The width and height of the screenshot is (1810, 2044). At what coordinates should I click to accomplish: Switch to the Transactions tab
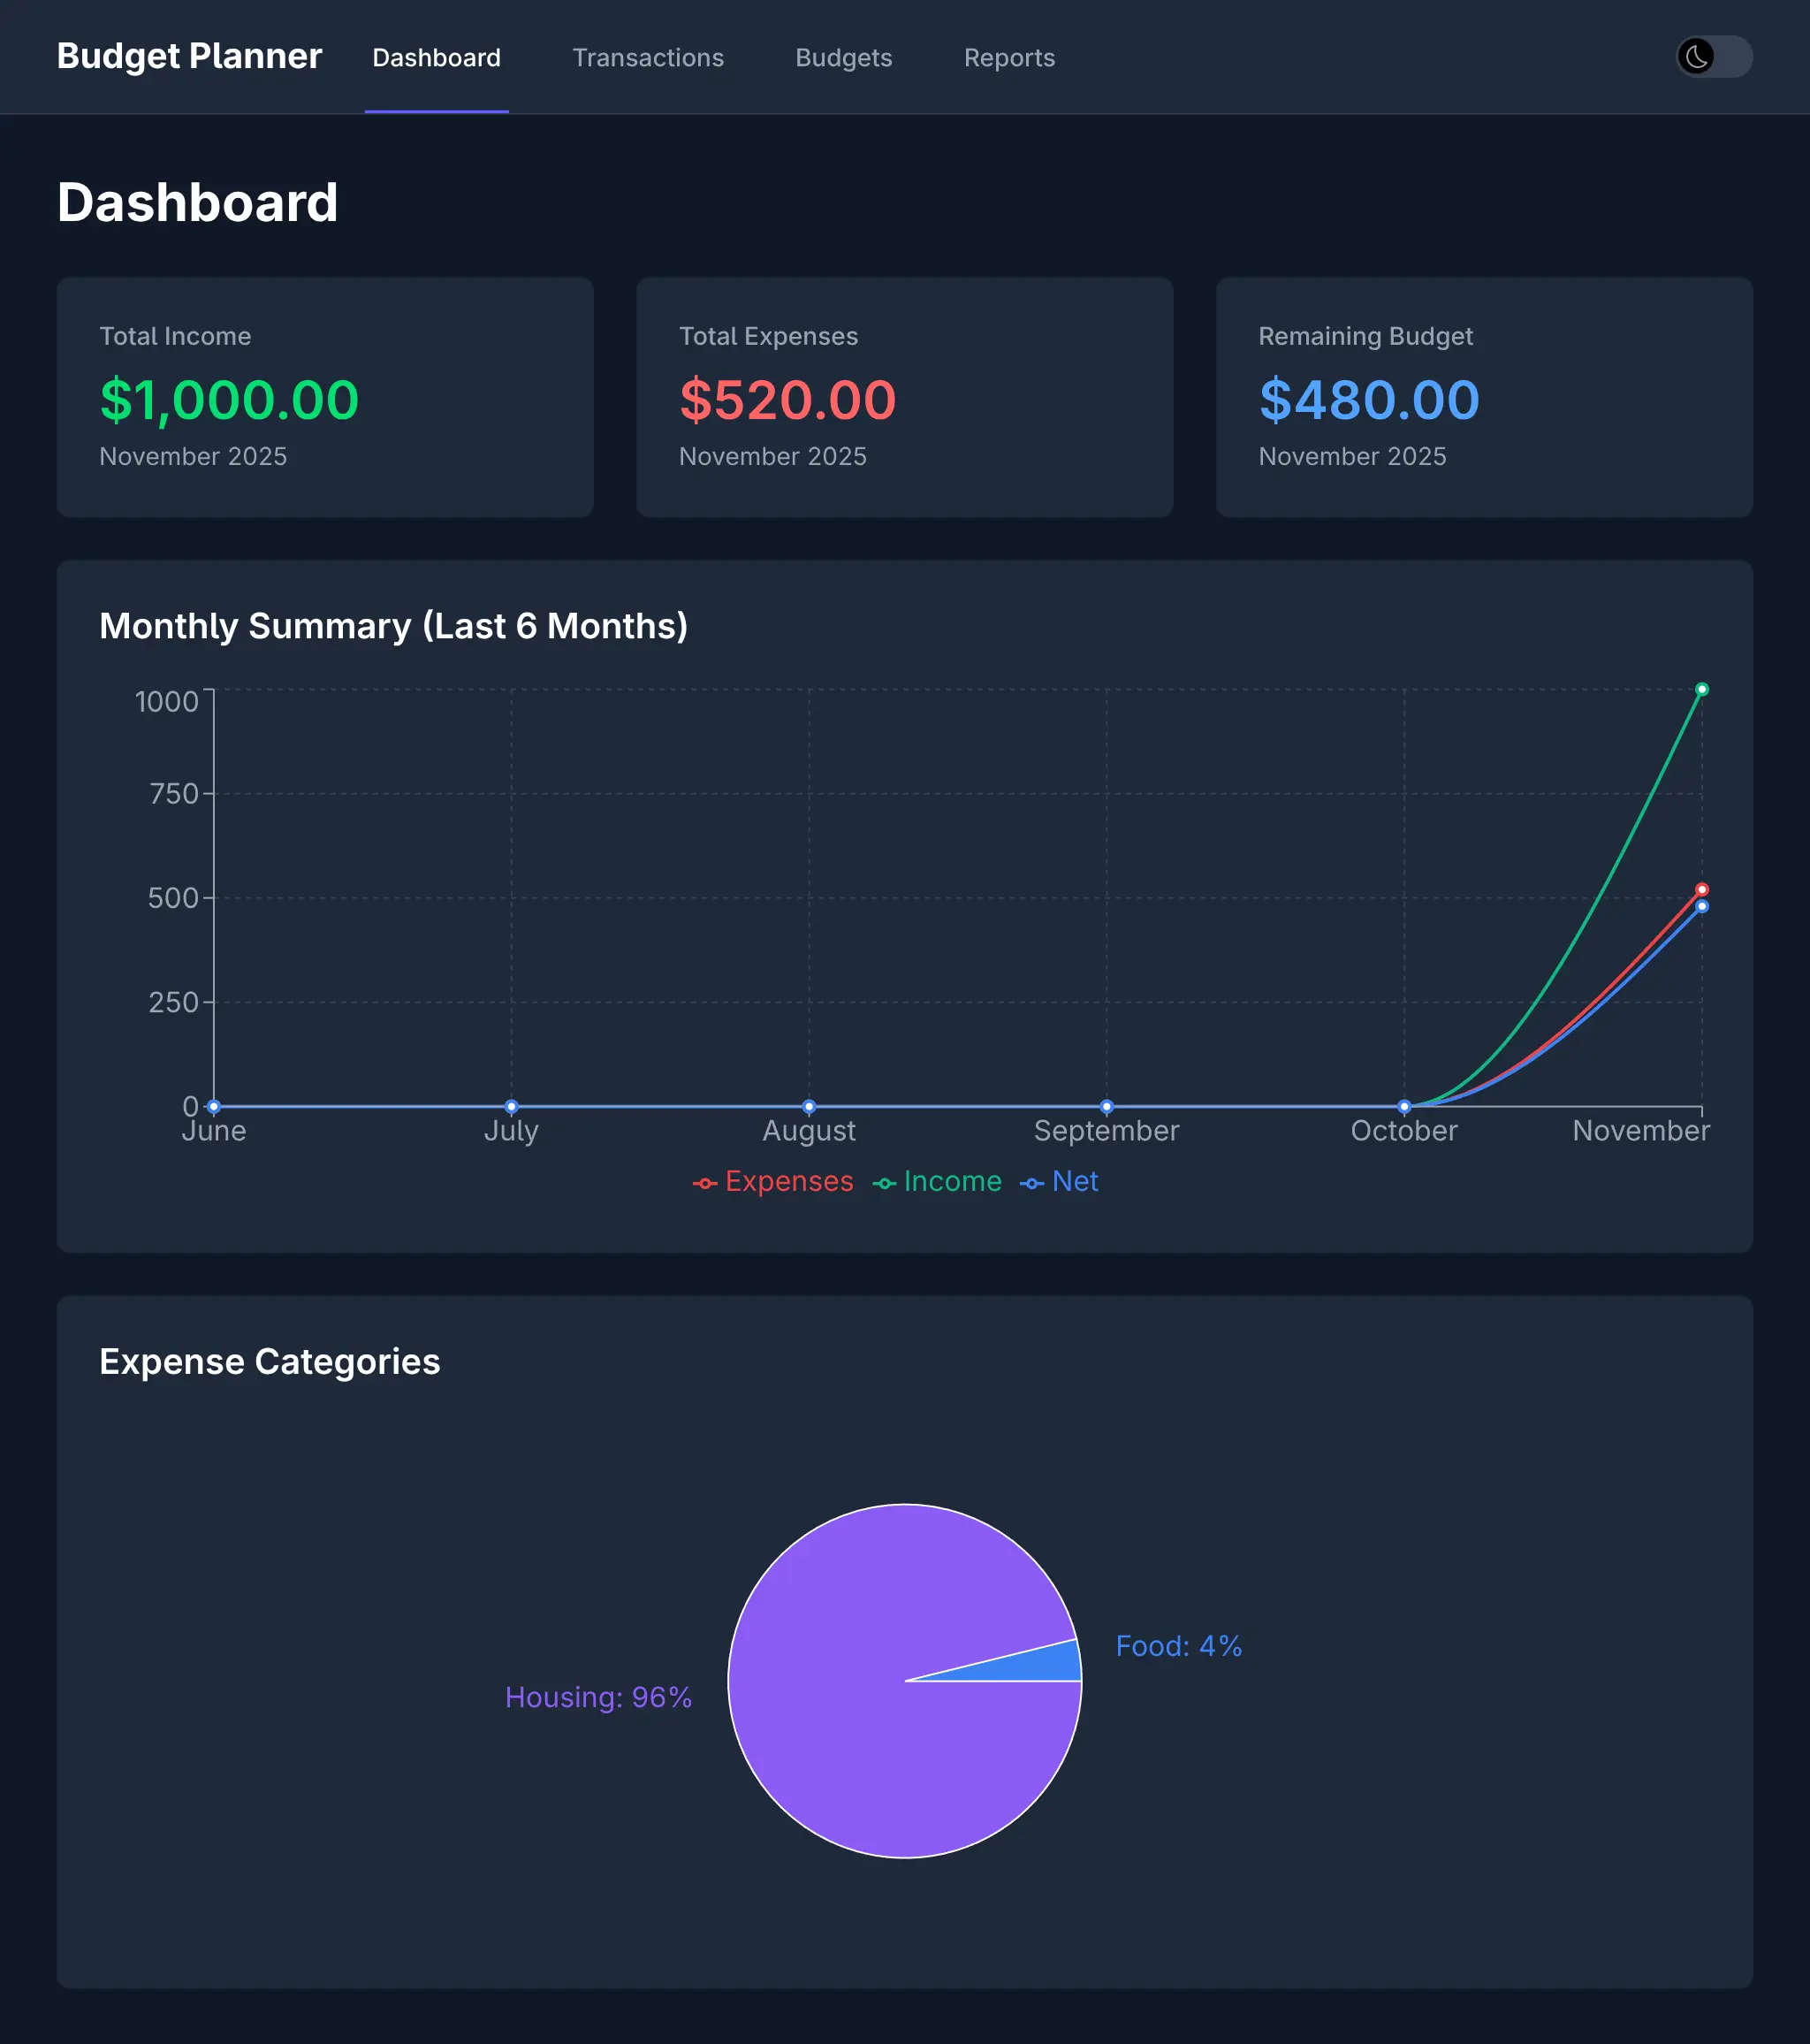pyautogui.click(x=648, y=58)
